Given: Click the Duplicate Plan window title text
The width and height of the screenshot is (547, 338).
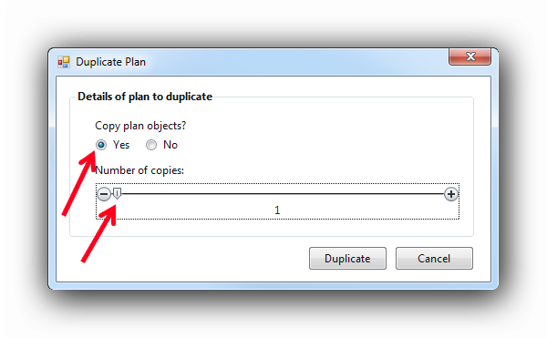Looking at the screenshot, I should (110, 62).
